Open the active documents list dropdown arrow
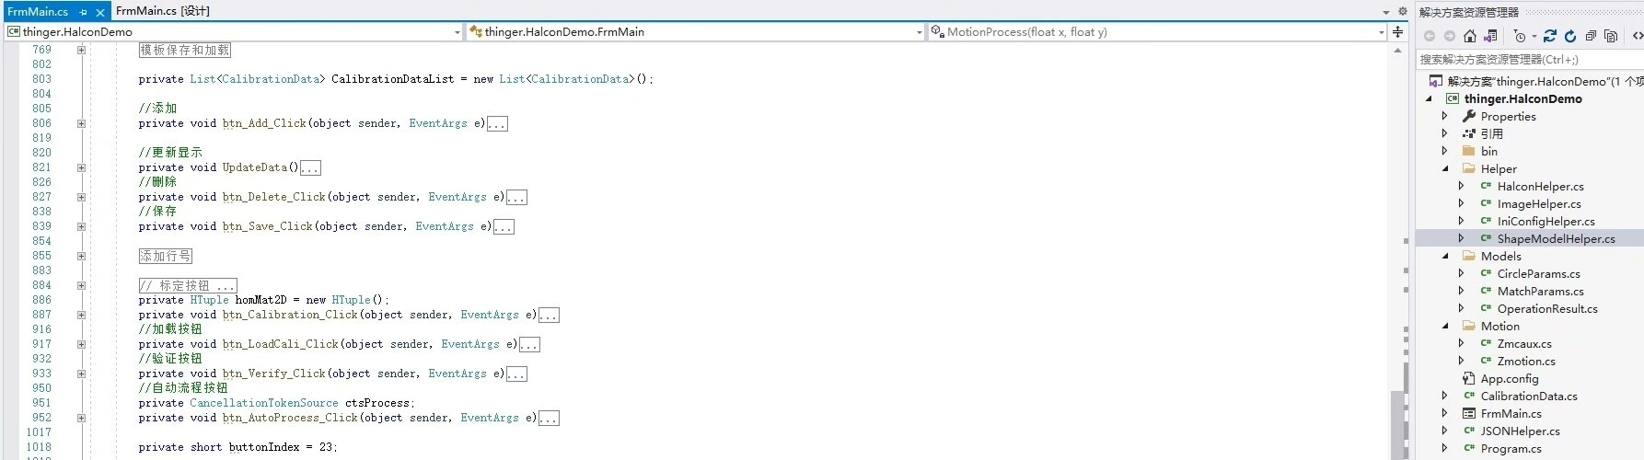The width and height of the screenshot is (1644, 460). pyautogui.click(x=1386, y=12)
